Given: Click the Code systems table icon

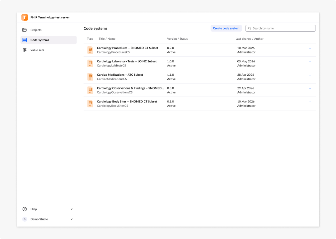Looking at the screenshot, I should tap(25, 40).
